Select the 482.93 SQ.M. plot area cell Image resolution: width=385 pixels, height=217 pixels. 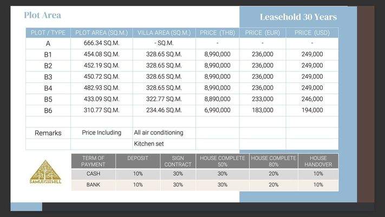[x=101, y=88]
